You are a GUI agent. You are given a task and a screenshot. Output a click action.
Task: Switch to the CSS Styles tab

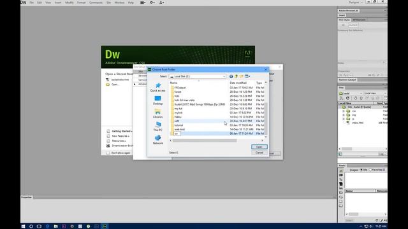click(x=344, y=20)
